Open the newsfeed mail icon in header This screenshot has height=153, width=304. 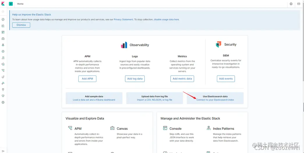coord(298,4)
